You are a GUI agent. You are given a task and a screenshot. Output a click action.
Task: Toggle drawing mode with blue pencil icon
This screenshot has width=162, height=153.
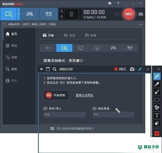pyautogui.click(x=140, y=69)
